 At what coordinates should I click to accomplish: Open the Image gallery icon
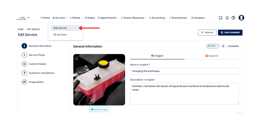tap(24, 82)
